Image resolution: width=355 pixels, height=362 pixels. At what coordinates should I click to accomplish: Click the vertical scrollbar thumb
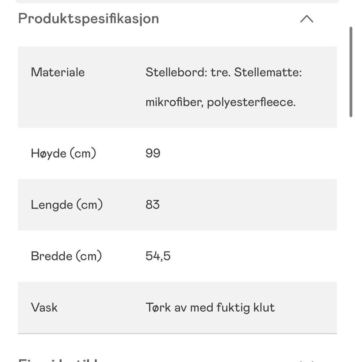tap(351, 72)
